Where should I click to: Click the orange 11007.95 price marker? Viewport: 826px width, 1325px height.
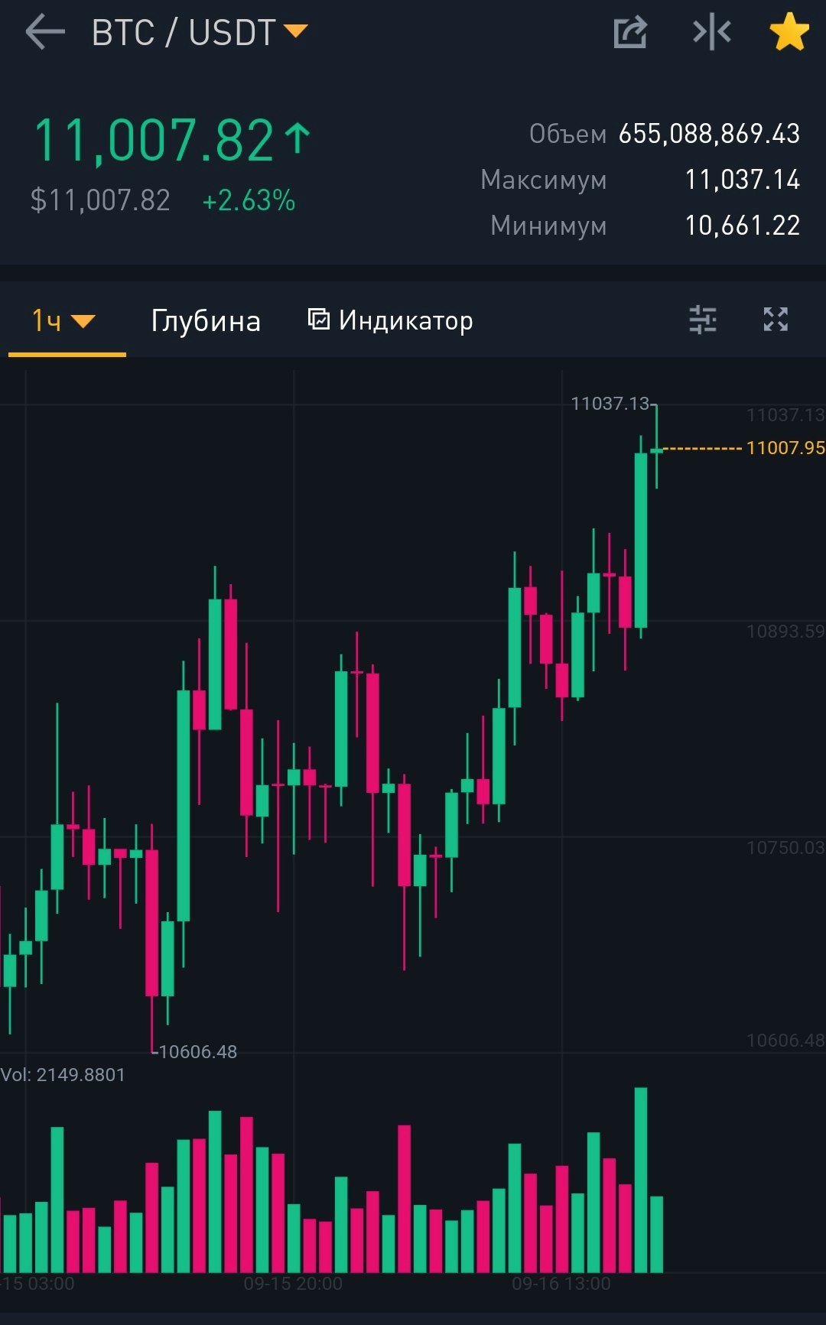(x=785, y=448)
